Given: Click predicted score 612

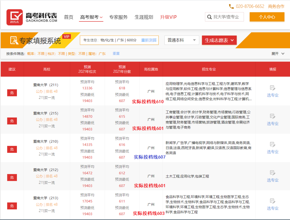Looking at the screenshot, I should (122, 173).
